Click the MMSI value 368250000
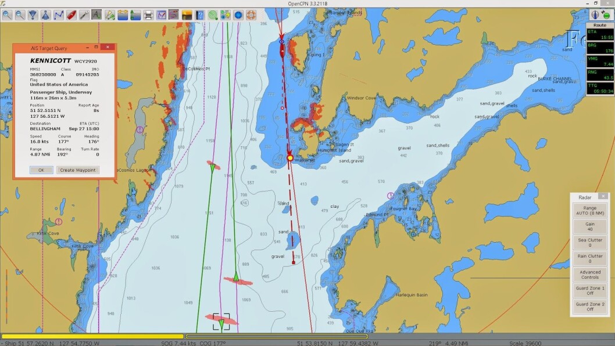 coord(43,74)
